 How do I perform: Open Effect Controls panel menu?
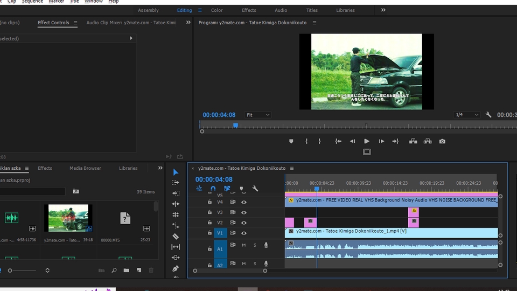point(75,23)
